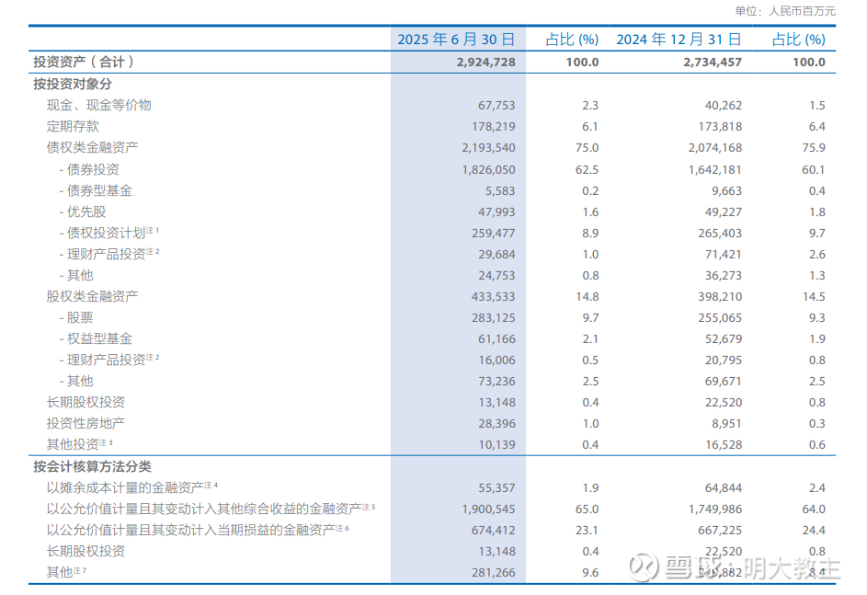Screen dimensions: 867x595
Task: Pick the value 283,125
Action: [493, 318]
